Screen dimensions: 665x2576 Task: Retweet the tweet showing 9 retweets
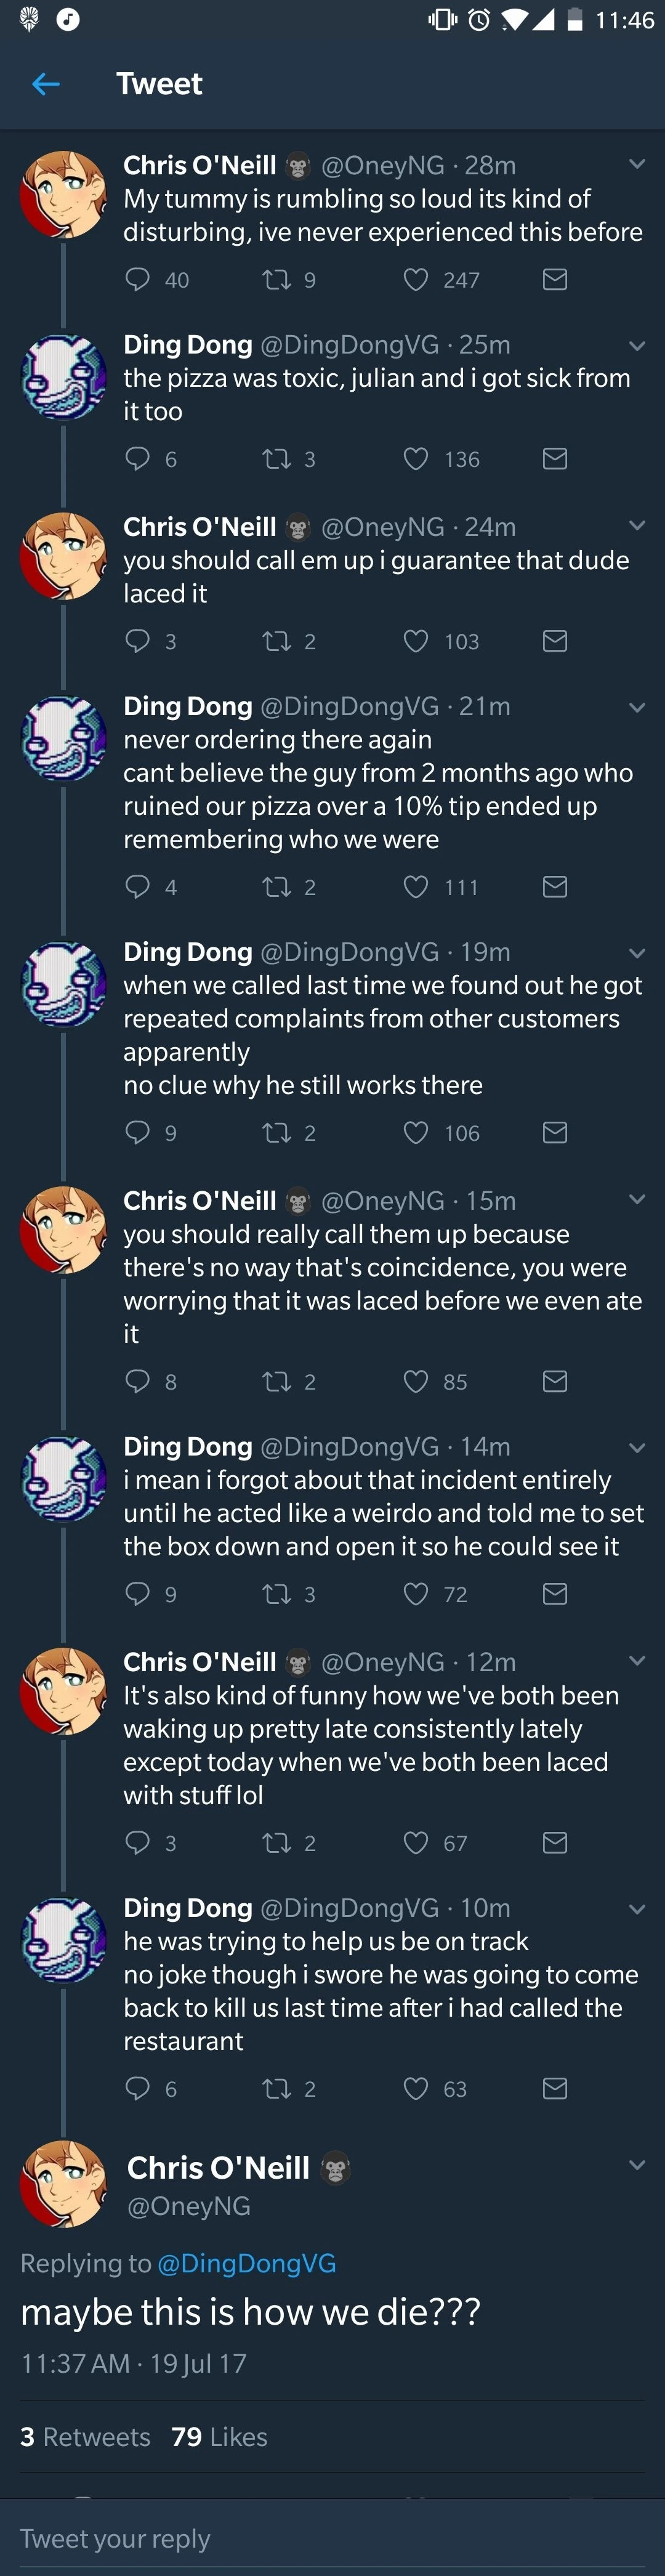276,279
